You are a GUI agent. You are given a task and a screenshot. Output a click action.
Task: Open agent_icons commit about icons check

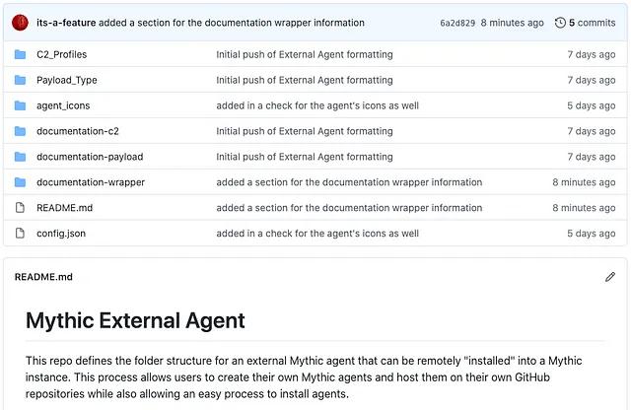(x=317, y=105)
